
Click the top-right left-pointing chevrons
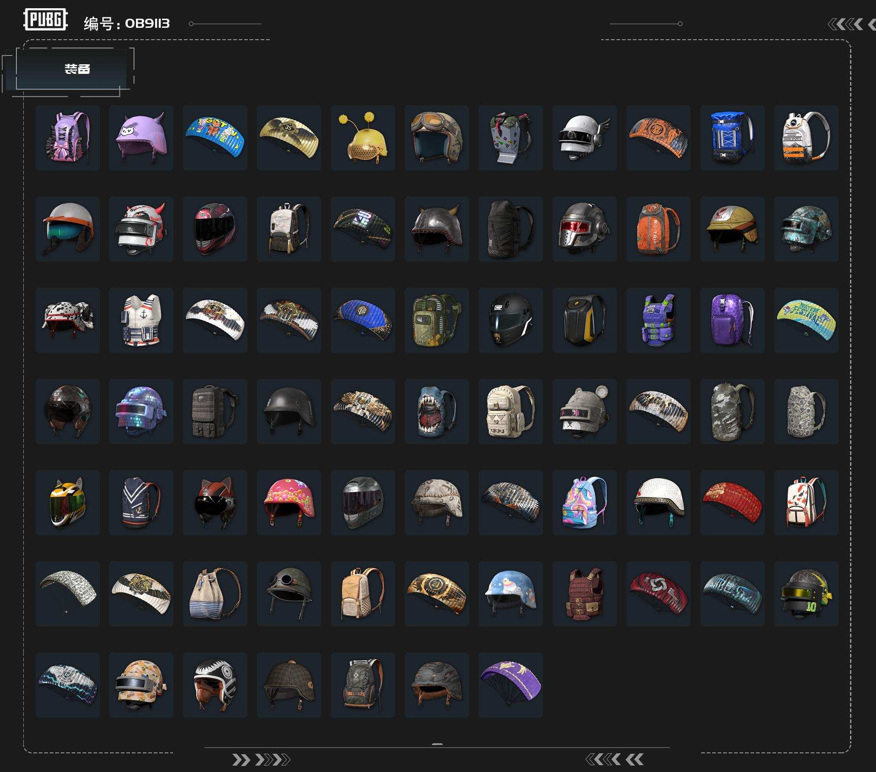845,24
